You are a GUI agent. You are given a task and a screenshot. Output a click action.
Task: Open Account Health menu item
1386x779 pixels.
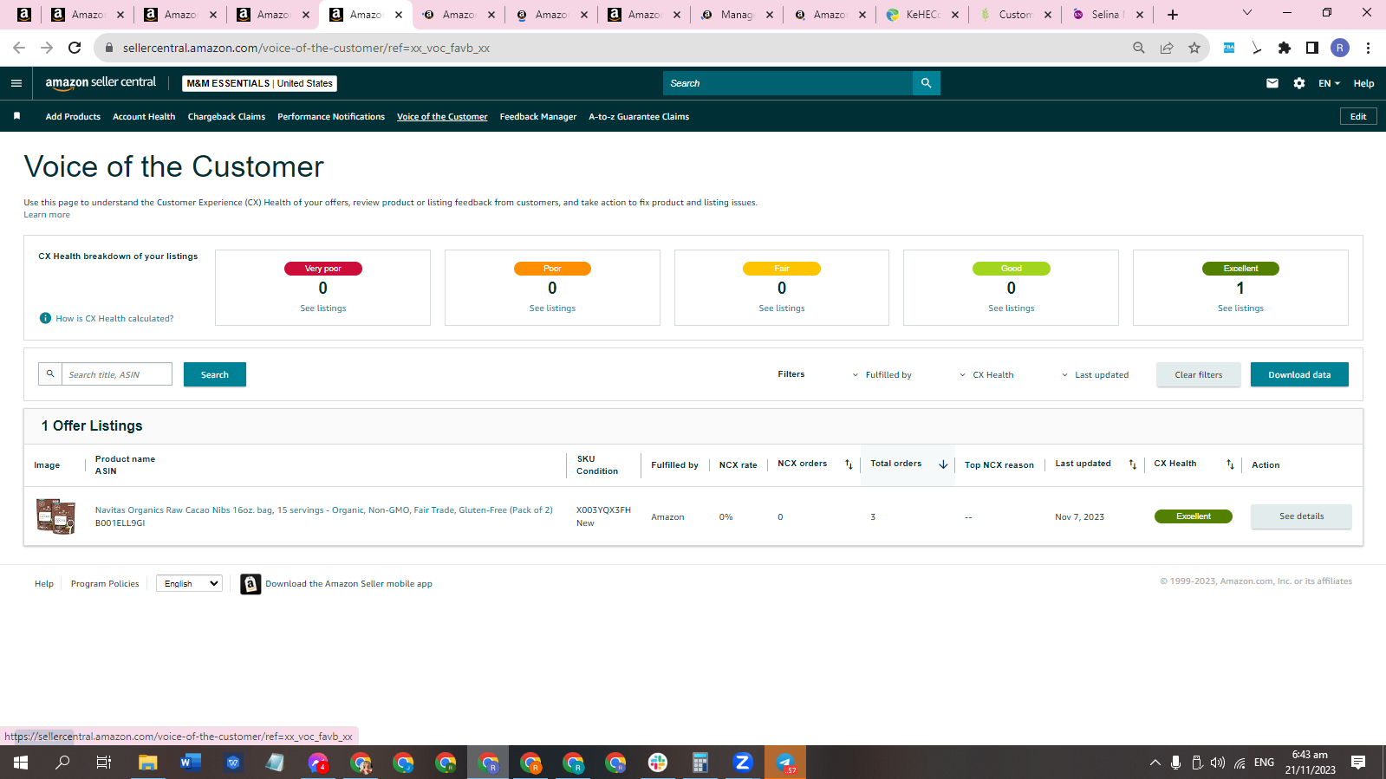(x=144, y=116)
